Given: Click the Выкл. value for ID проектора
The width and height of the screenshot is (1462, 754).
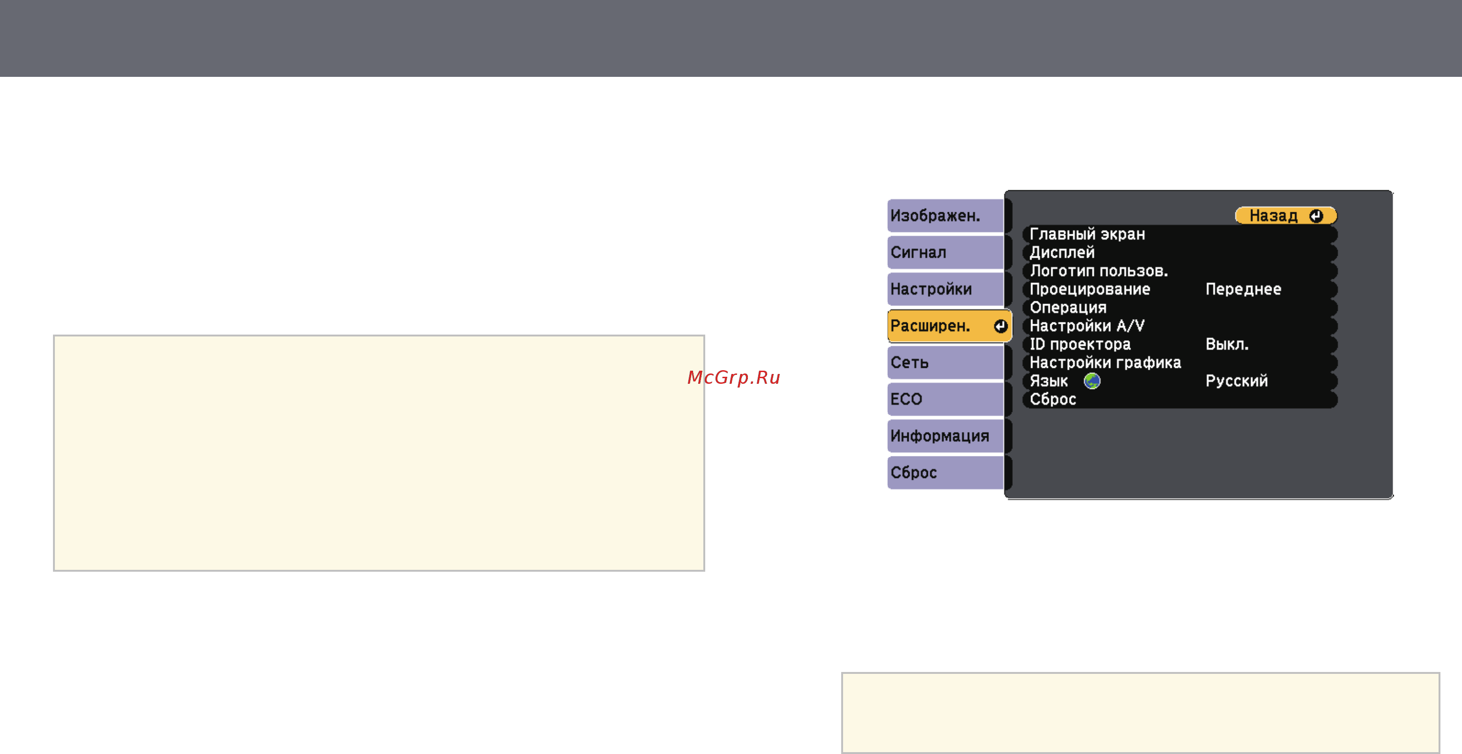Looking at the screenshot, I should [1227, 344].
